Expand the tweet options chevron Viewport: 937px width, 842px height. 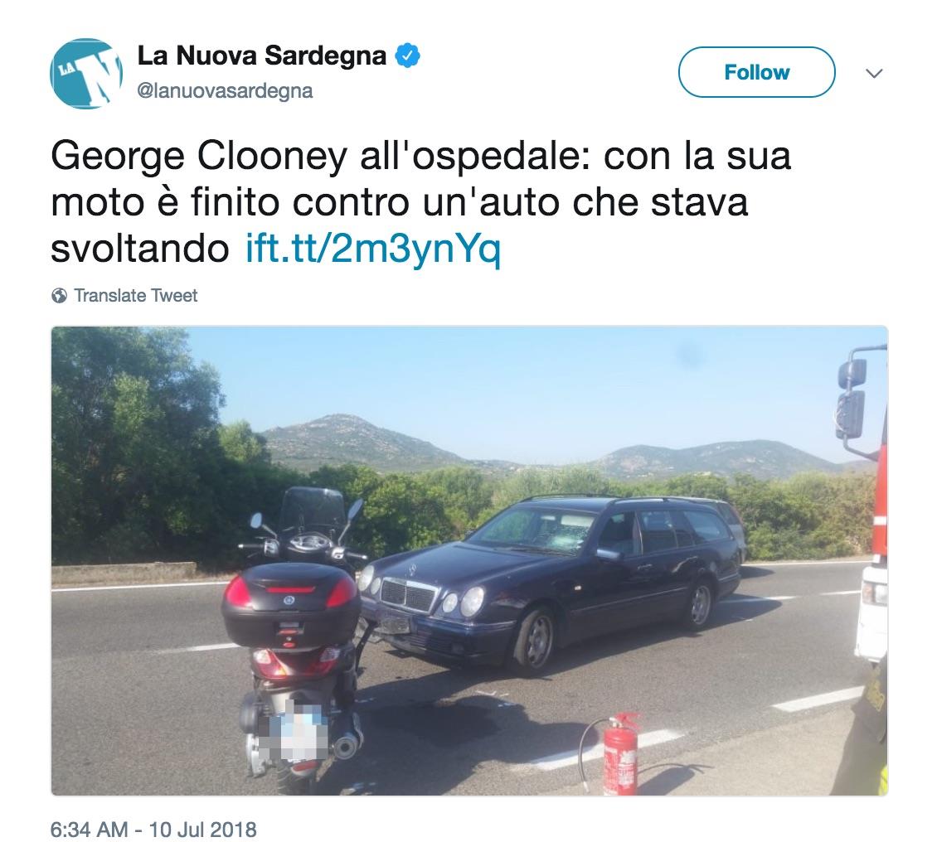pos(874,74)
